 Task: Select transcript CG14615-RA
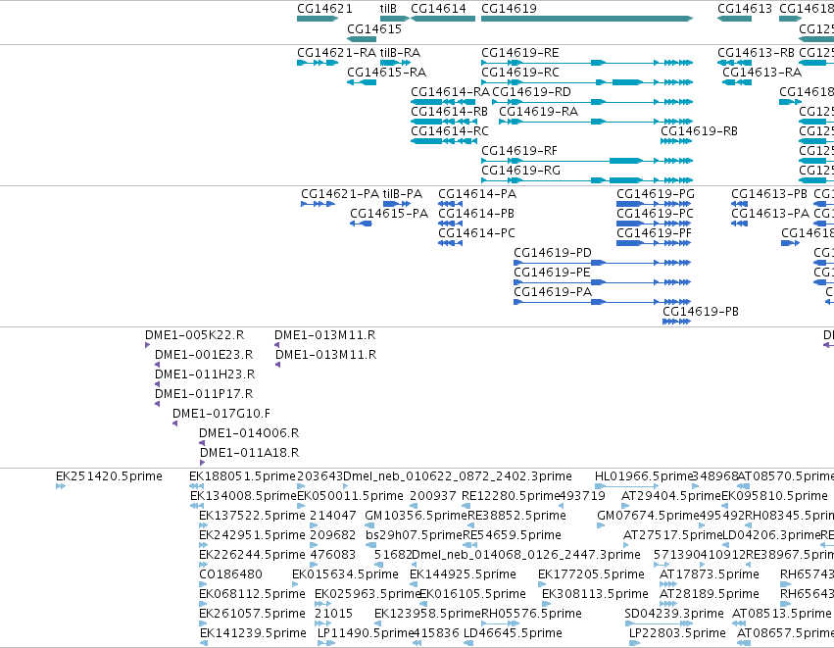point(362,82)
